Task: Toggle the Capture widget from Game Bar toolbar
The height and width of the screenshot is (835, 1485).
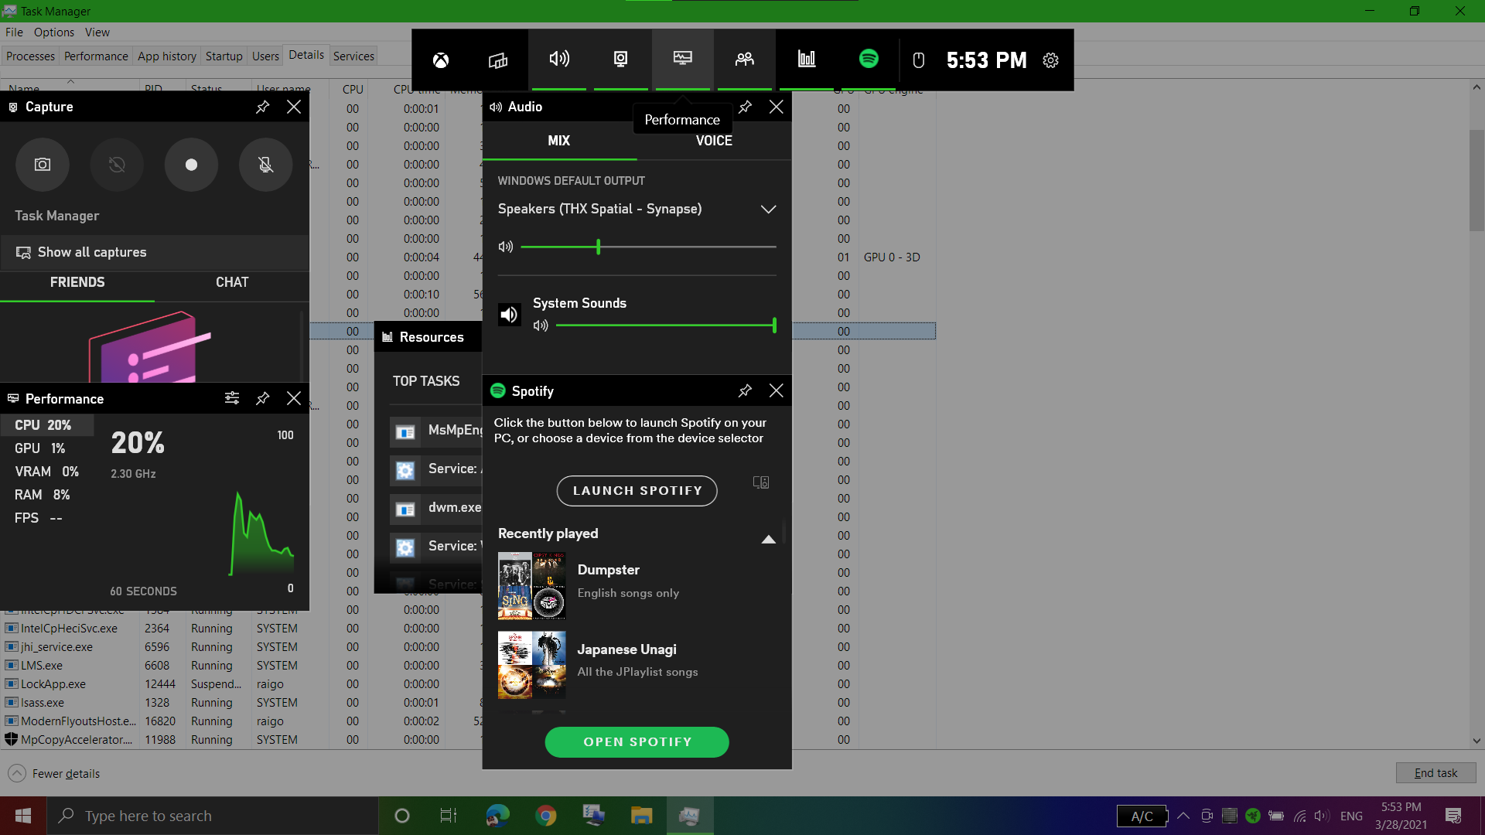Action: (x=620, y=60)
